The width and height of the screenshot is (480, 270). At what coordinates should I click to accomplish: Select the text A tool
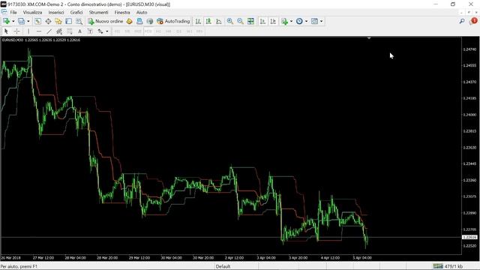(79, 31)
